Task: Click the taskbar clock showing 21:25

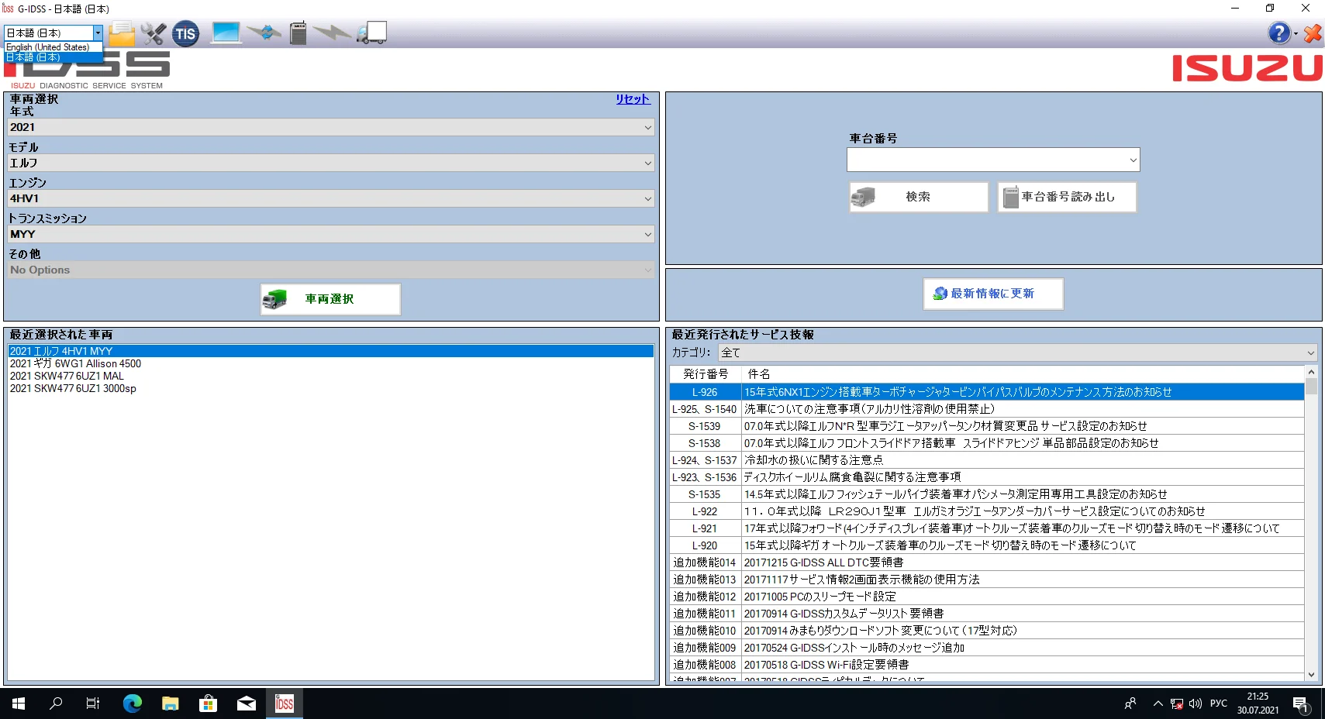Action: point(1258,704)
